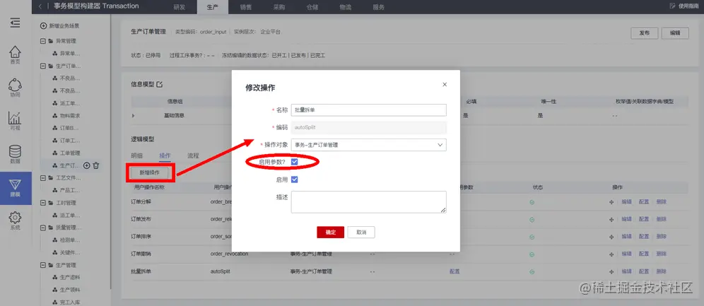Go to 首页 home icon in sidebar
704x306 pixels.
click(x=16, y=54)
